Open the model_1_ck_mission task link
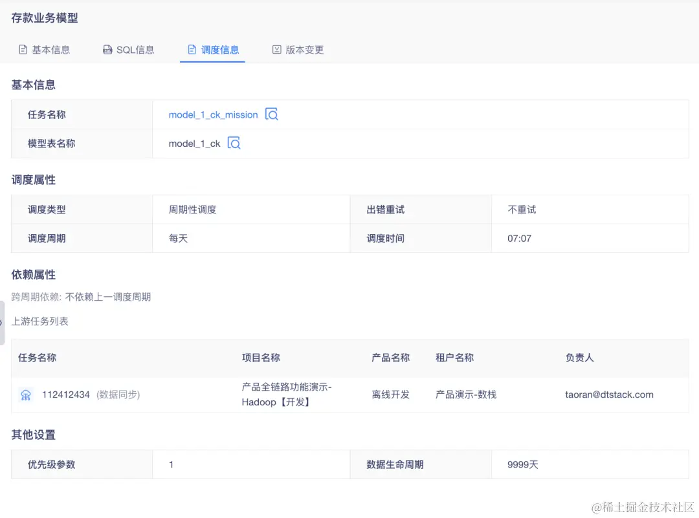699x518 pixels. [214, 114]
